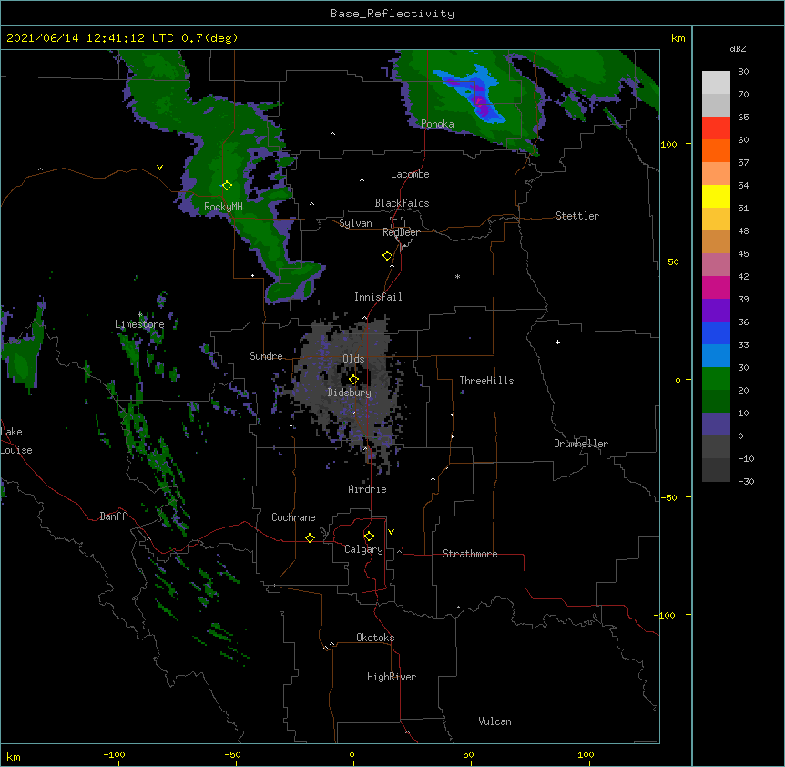Click the Innisfail town label

tap(378, 297)
